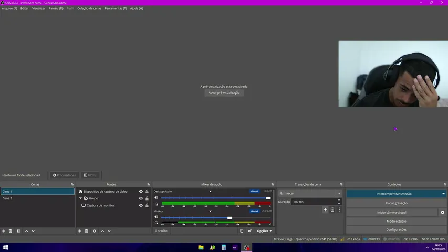Open scene filters icon in the Cenas toolbar

coord(18,231)
